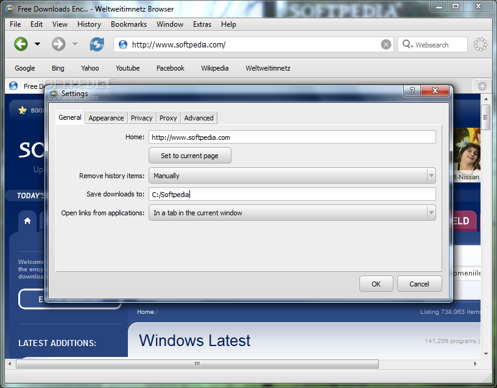Click the horizontal scrollbar thumb
This screenshot has width=497, height=388.
pyautogui.click(x=197, y=364)
